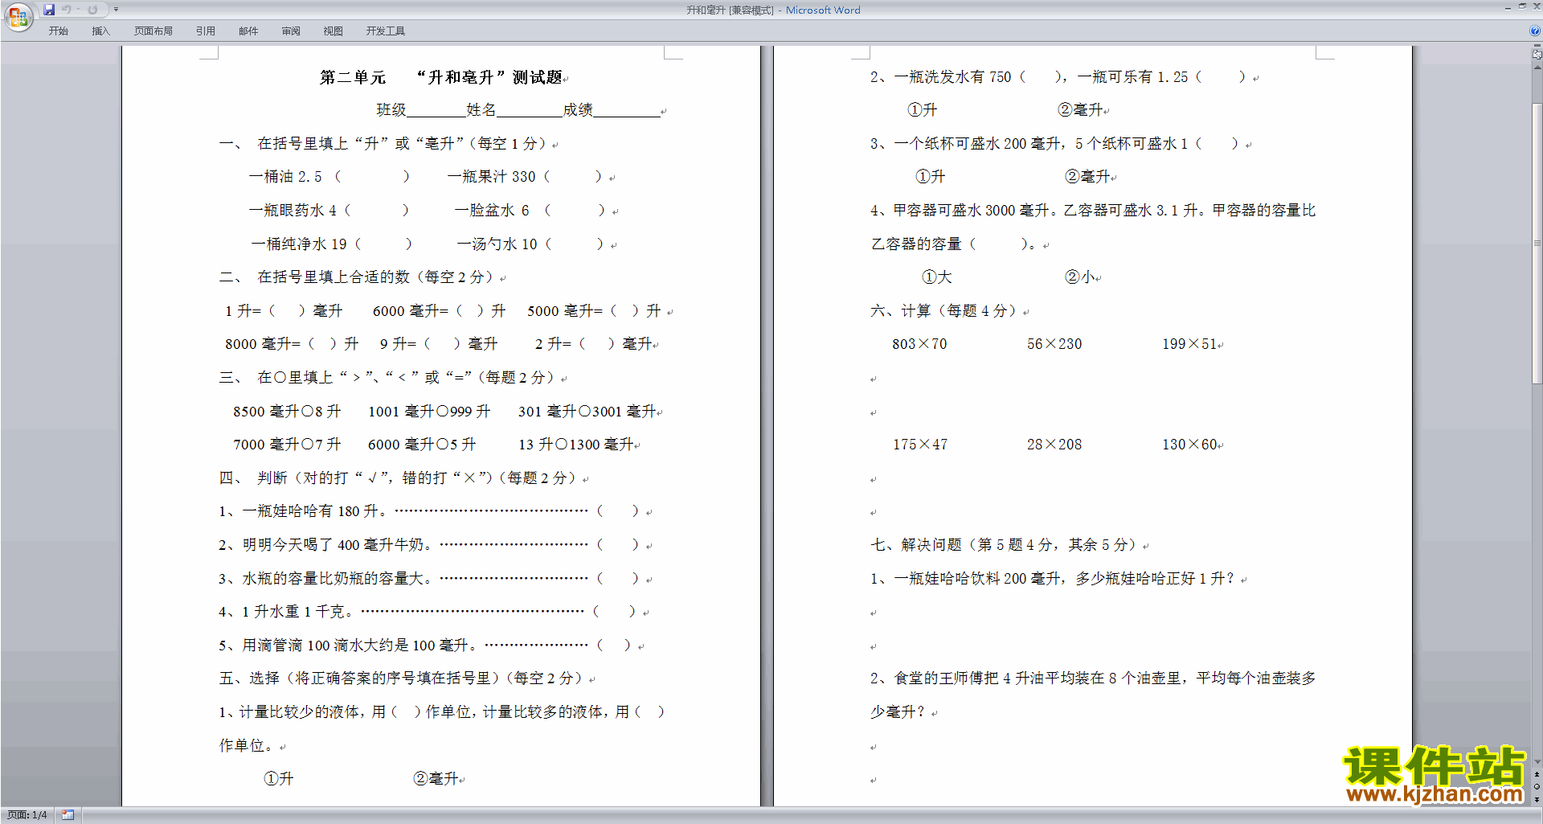Click the heading 六、计算（每题 4 分）
Viewport: 1543px width, 824px height.
943,311
